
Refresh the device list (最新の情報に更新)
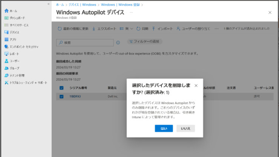pyautogui.click(x=73, y=29)
